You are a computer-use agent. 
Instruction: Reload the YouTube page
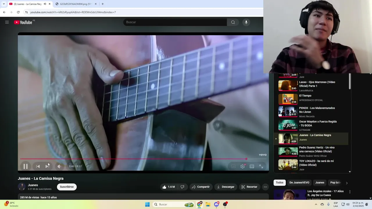pyautogui.click(x=18, y=12)
